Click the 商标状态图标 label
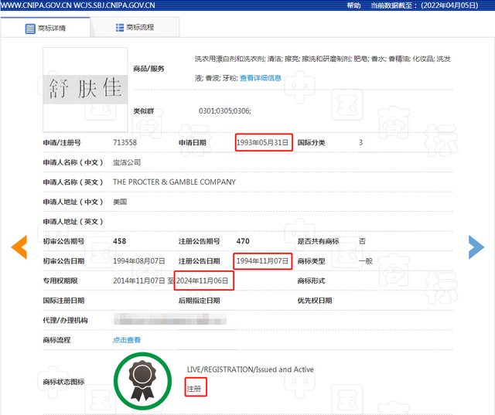The width and height of the screenshot is (495, 415). 63,382
